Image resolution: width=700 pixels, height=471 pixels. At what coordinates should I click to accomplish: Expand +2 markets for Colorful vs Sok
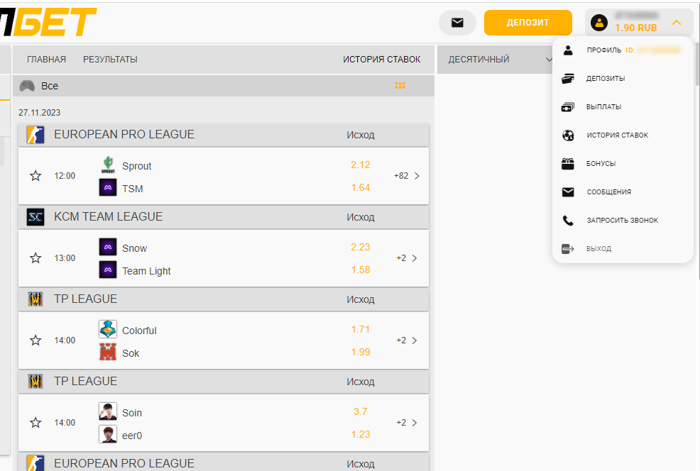pos(407,340)
